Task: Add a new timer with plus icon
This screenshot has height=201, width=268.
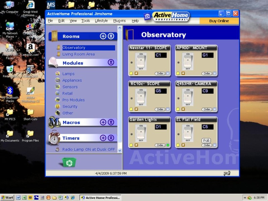Action: coord(103,138)
